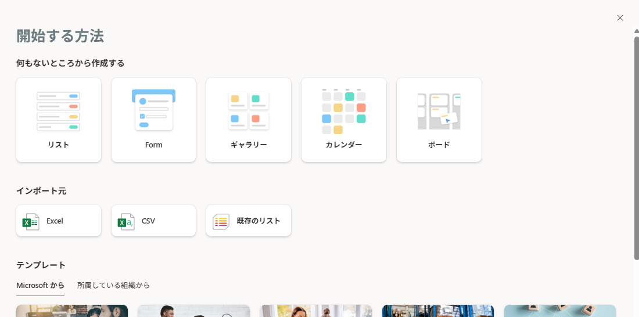This screenshot has height=317, width=639.
Task: Click the Form card label
Action: tap(153, 145)
